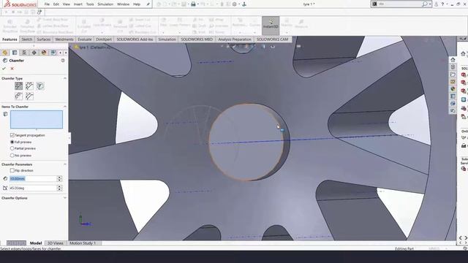Enable the Flip direction checkbox
This screenshot has width=468, height=263.
(12, 170)
